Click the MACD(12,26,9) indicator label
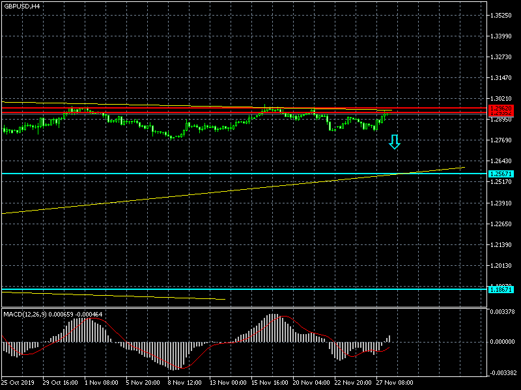Screen dimensions: 521x390 click(52, 314)
